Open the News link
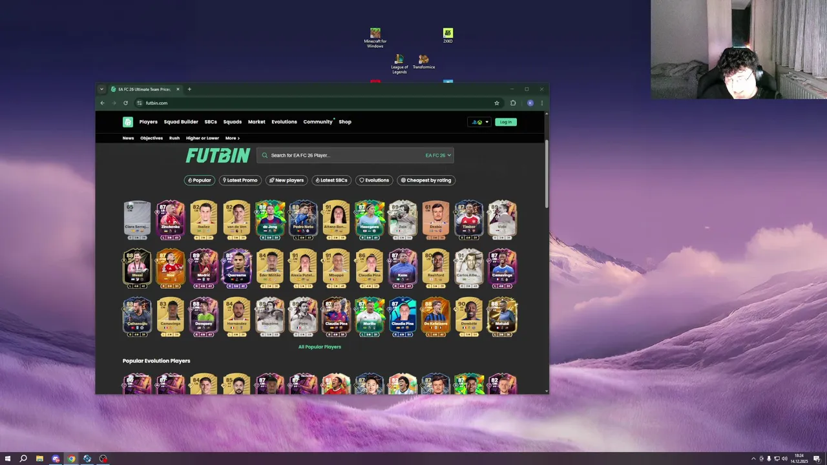This screenshot has width=827, height=465. pos(128,138)
